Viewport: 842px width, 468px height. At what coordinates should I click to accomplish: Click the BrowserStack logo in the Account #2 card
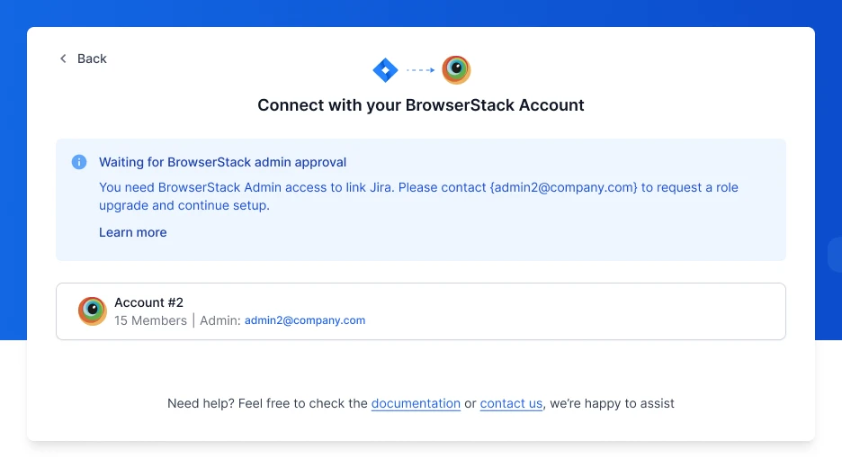pyautogui.click(x=93, y=311)
